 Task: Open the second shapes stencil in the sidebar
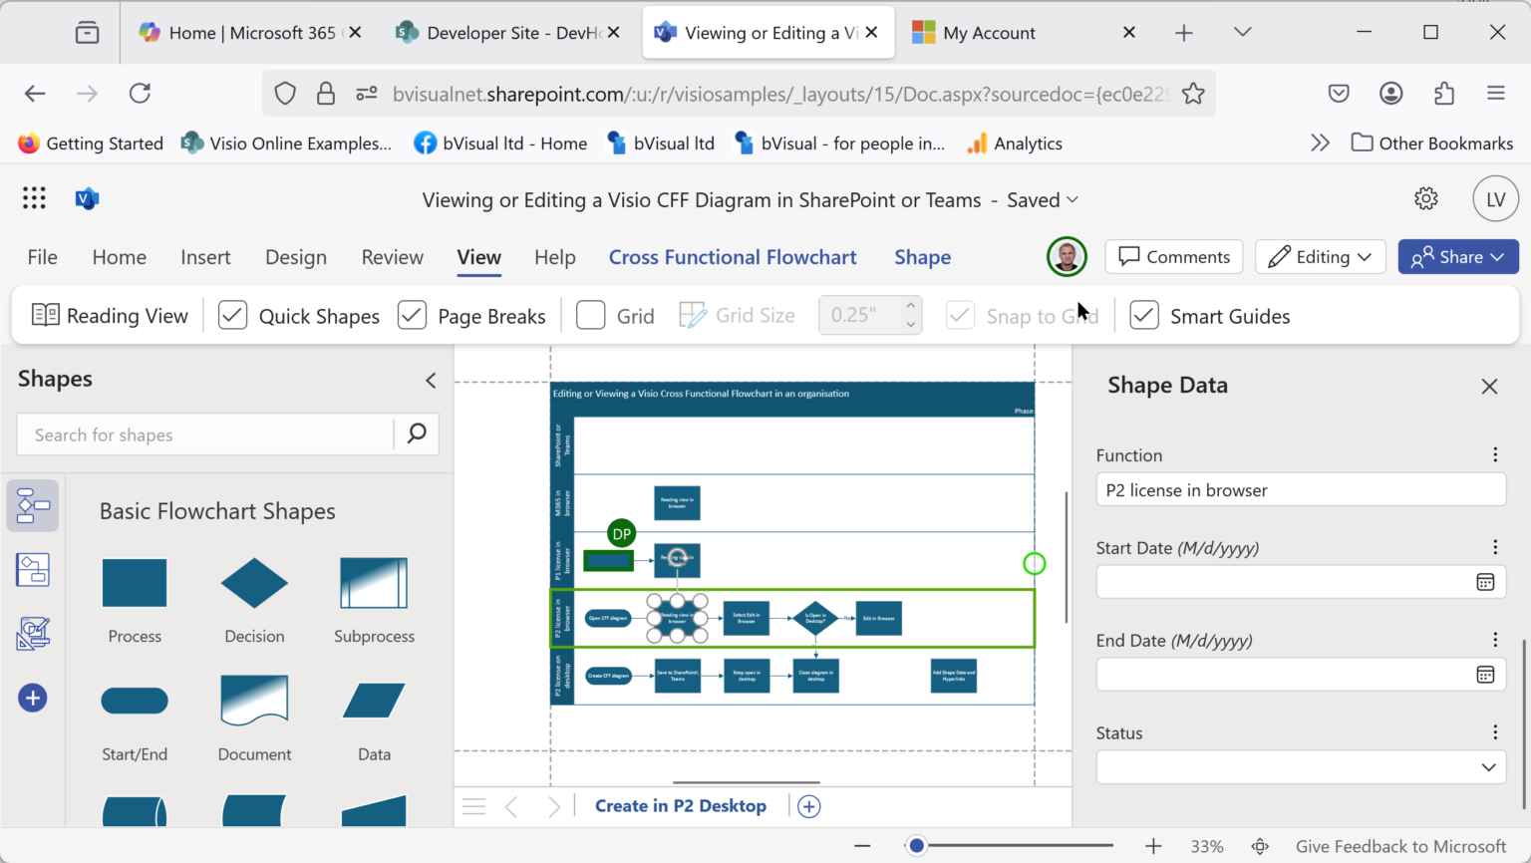pyautogui.click(x=33, y=569)
